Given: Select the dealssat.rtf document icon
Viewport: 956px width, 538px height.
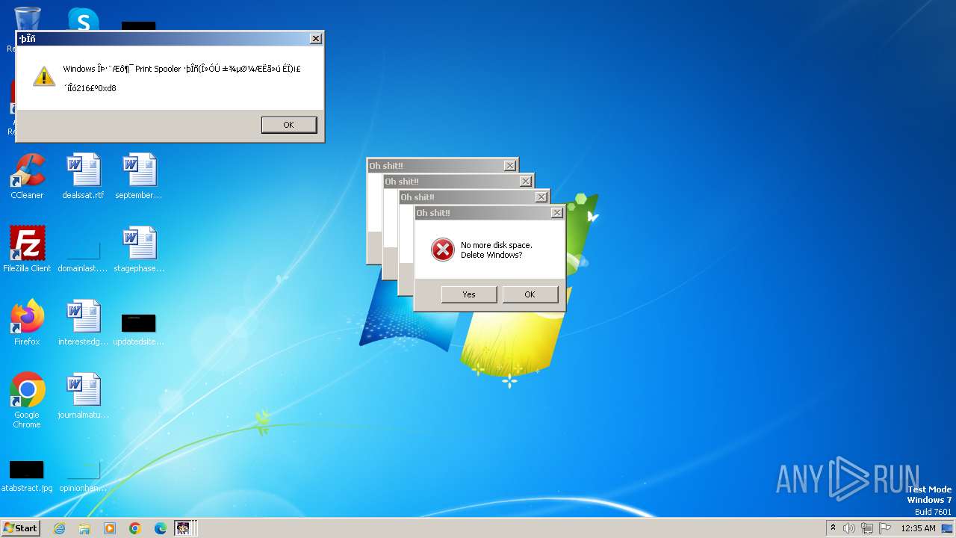Looking at the screenshot, I should point(83,176).
